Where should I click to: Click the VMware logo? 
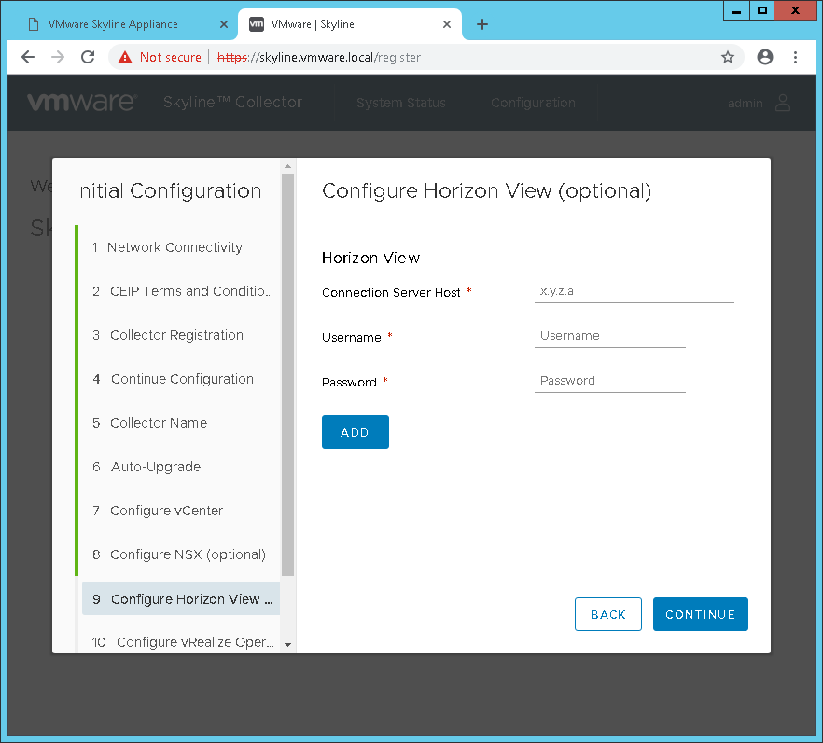pyautogui.click(x=82, y=102)
